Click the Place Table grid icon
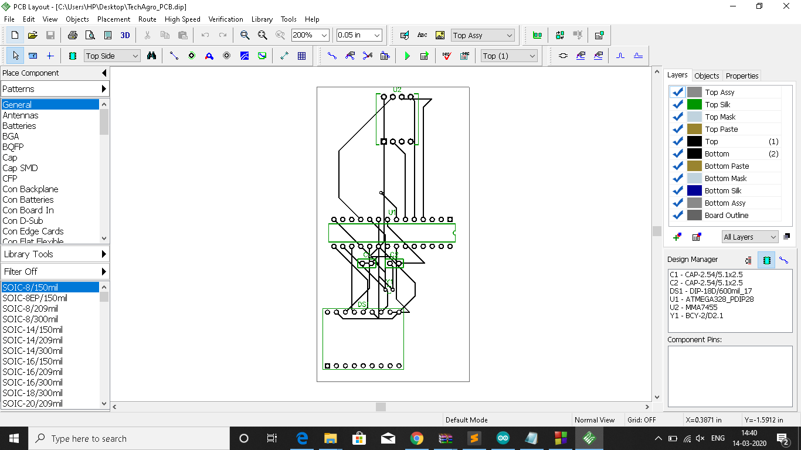 [x=301, y=56]
